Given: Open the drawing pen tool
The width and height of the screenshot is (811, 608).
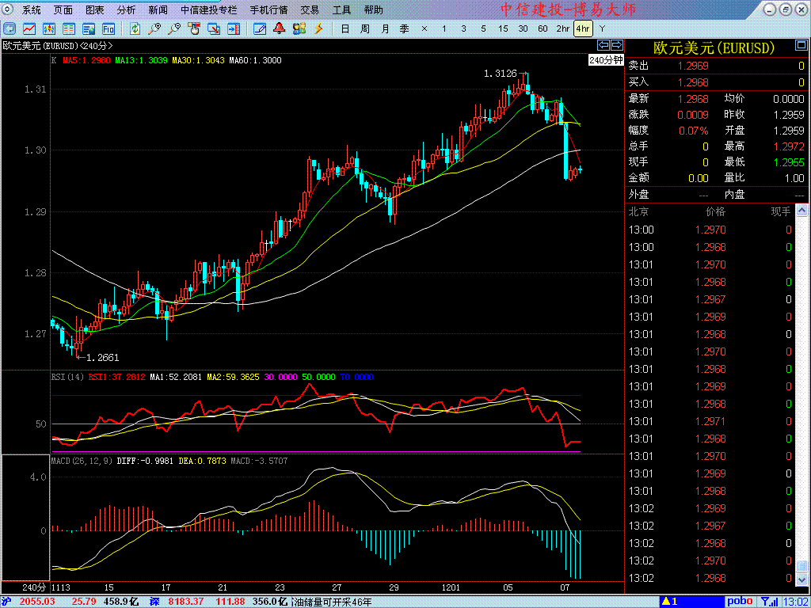Looking at the screenshot, I should pyautogui.click(x=260, y=28).
